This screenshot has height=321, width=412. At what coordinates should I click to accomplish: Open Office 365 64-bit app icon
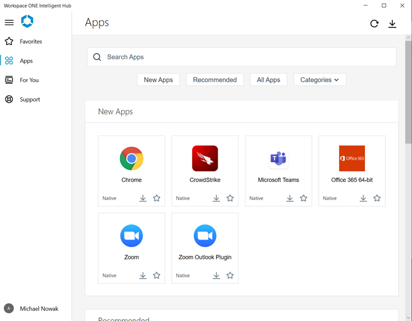click(x=352, y=159)
